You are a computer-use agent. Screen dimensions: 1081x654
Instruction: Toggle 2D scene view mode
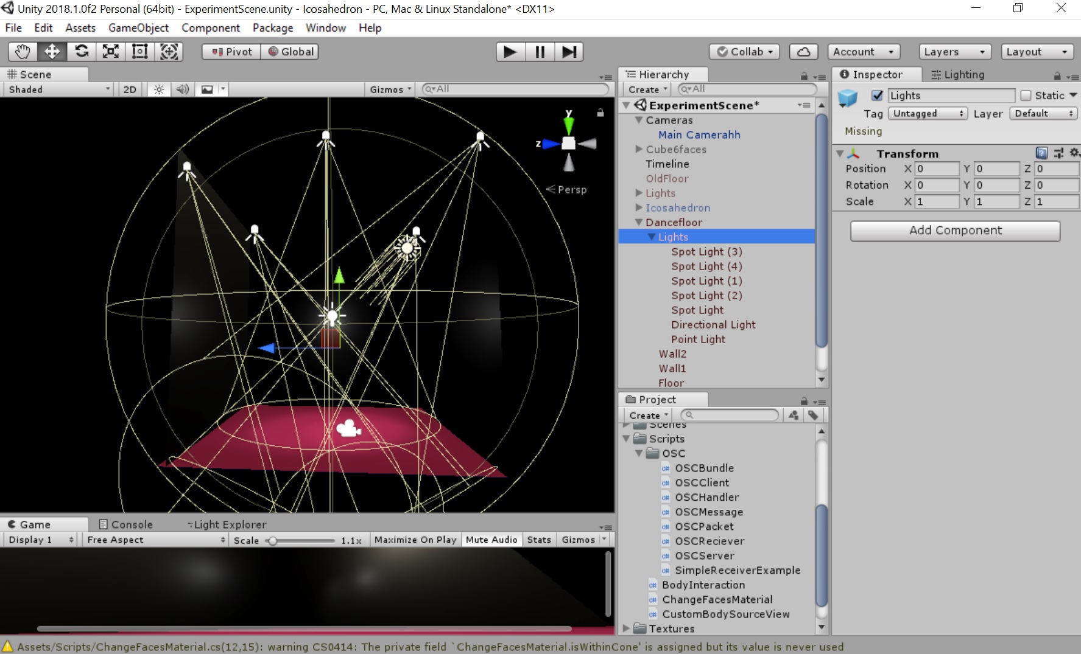click(130, 89)
